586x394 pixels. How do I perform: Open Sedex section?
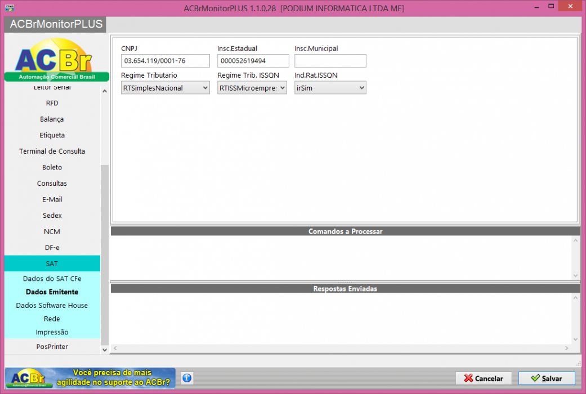tap(52, 216)
